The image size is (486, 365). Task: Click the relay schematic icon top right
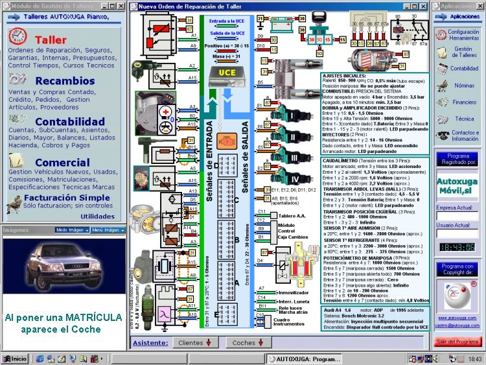pyautogui.click(x=409, y=30)
